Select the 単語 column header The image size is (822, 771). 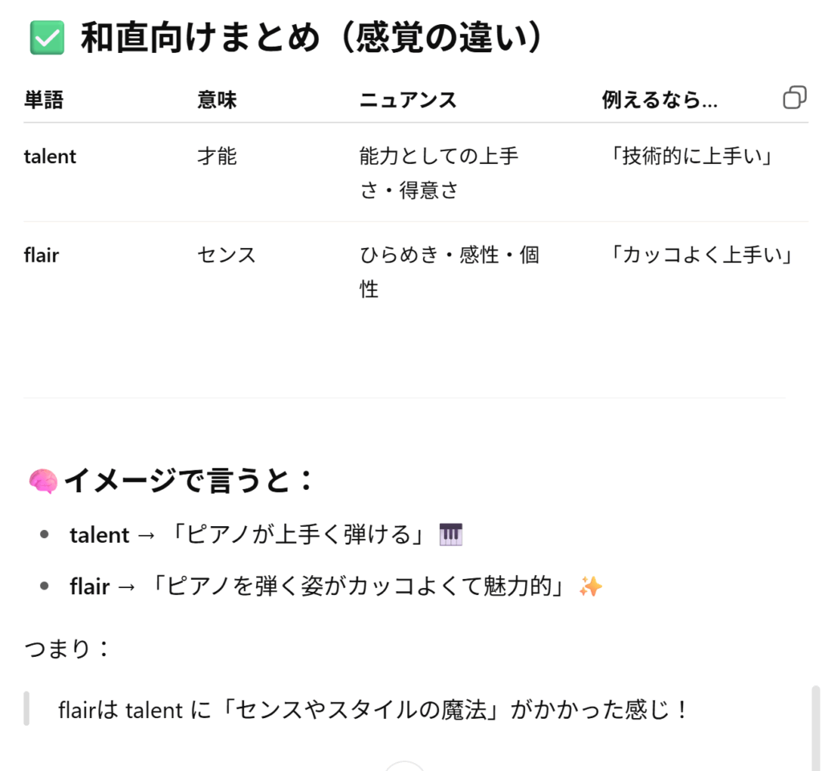(x=43, y=100)
